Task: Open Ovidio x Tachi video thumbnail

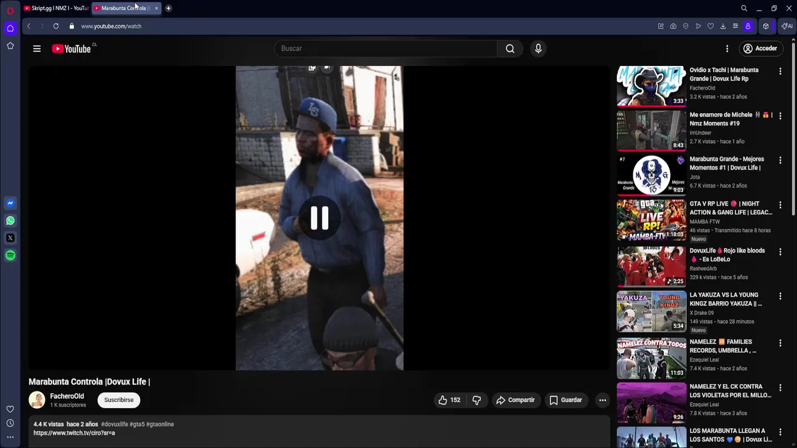Action: (651, 86)
